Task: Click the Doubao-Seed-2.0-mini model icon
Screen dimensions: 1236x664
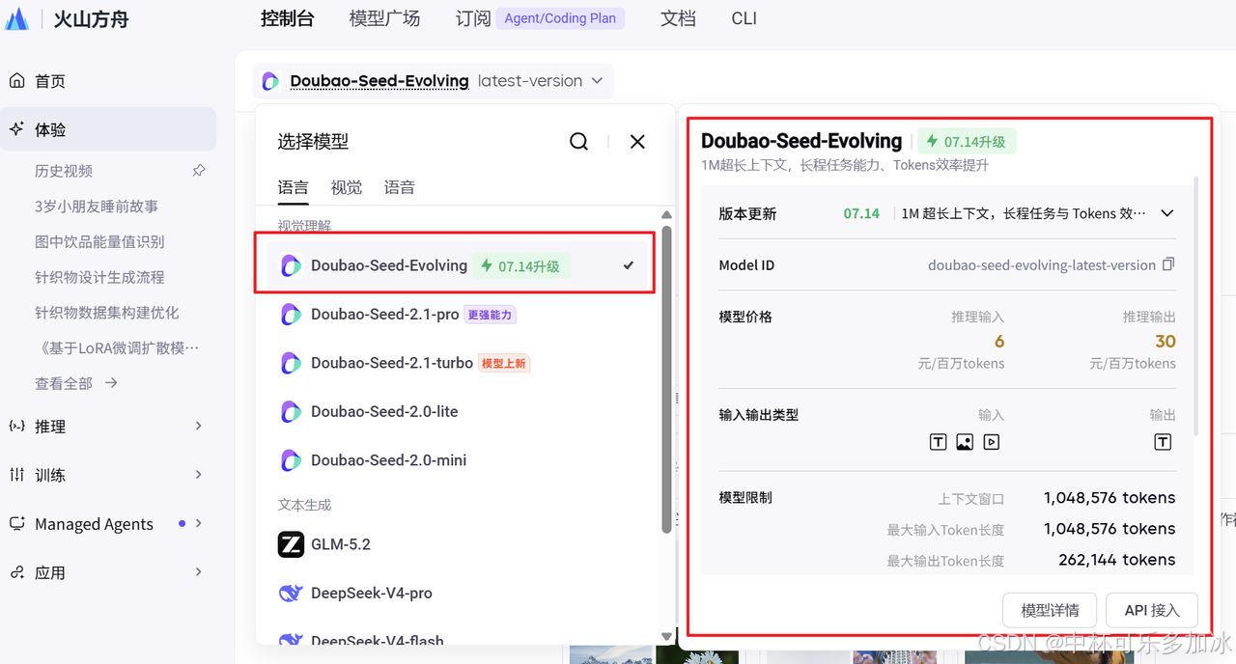Action: point(291,460)
